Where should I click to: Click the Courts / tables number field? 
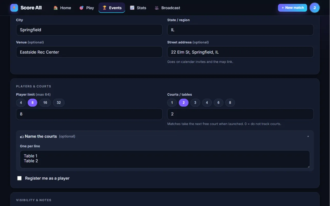click(x=240, y=114)
